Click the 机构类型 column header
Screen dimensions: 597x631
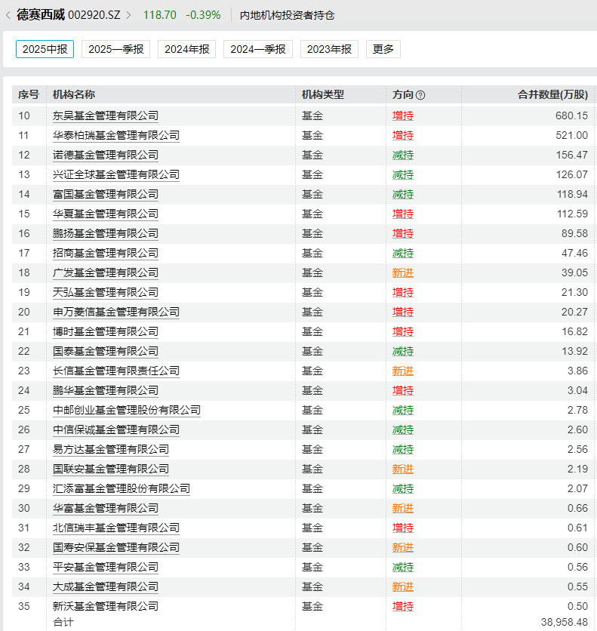click(322, 94)
